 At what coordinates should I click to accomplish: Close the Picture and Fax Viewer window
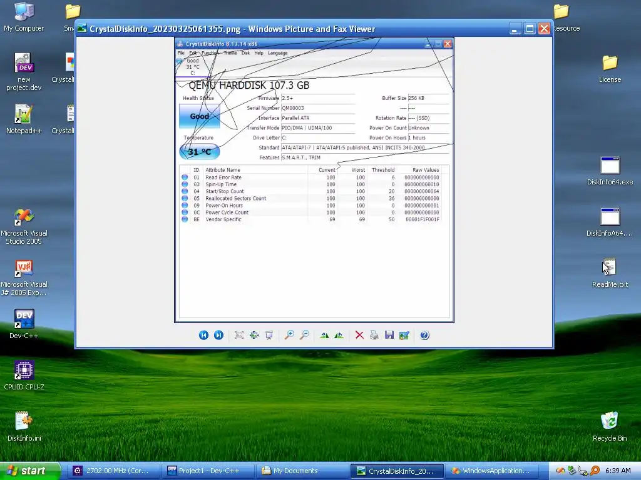544,29
